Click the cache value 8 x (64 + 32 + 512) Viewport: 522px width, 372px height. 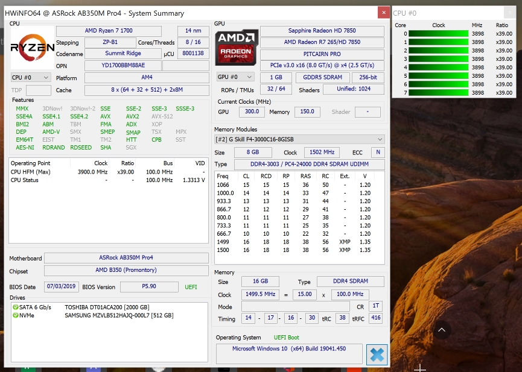147,90
